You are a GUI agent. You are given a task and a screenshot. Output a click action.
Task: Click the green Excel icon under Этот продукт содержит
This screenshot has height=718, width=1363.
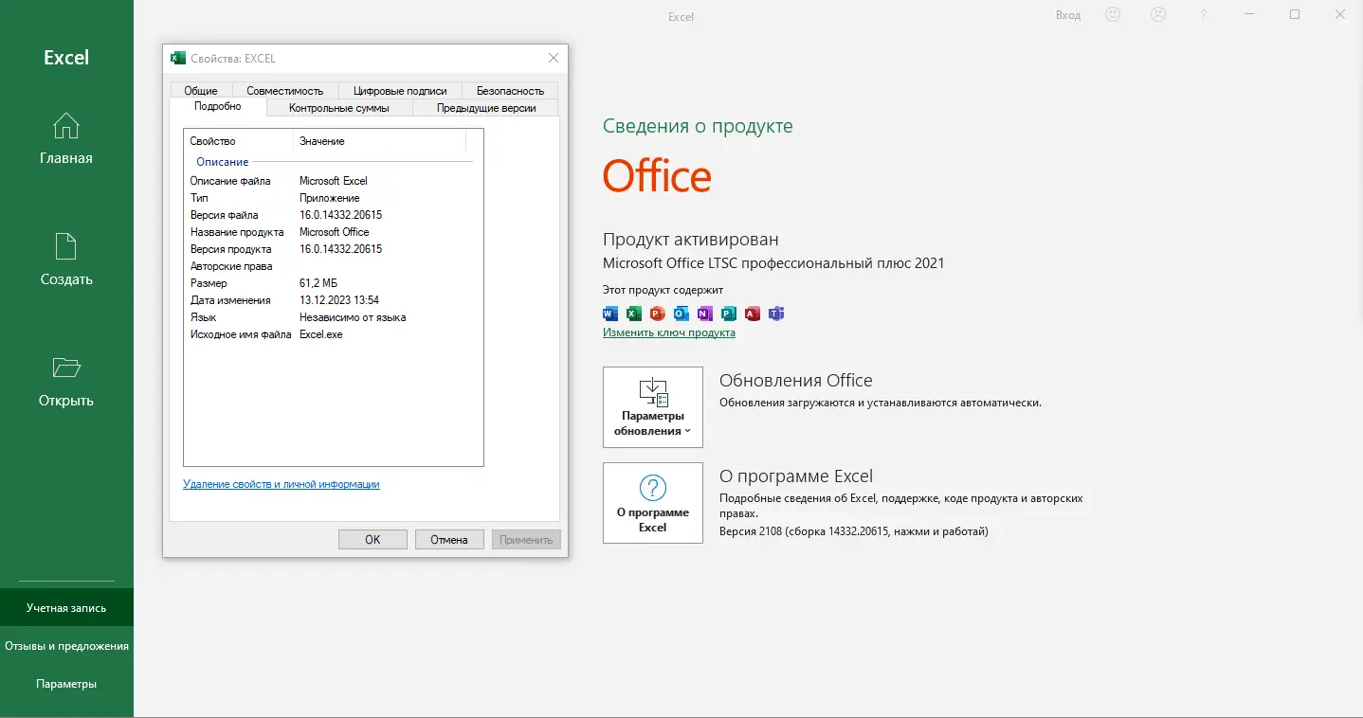(634, 314)
